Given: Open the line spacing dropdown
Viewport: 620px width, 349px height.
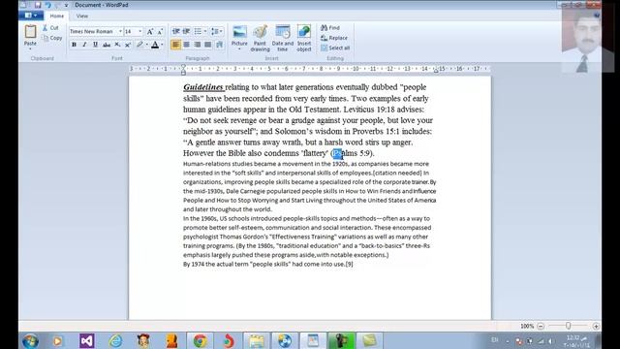Looking at the screenshot, I should [217, 31].
